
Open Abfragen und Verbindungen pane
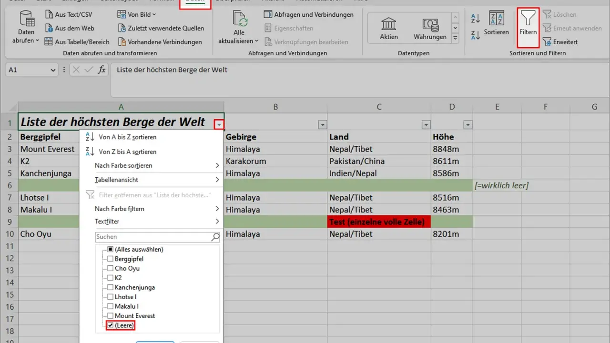click(x=309, y=14)
